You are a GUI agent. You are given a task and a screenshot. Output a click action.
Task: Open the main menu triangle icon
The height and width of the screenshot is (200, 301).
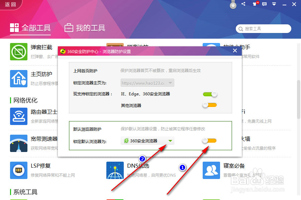click(x=274, y=4)
